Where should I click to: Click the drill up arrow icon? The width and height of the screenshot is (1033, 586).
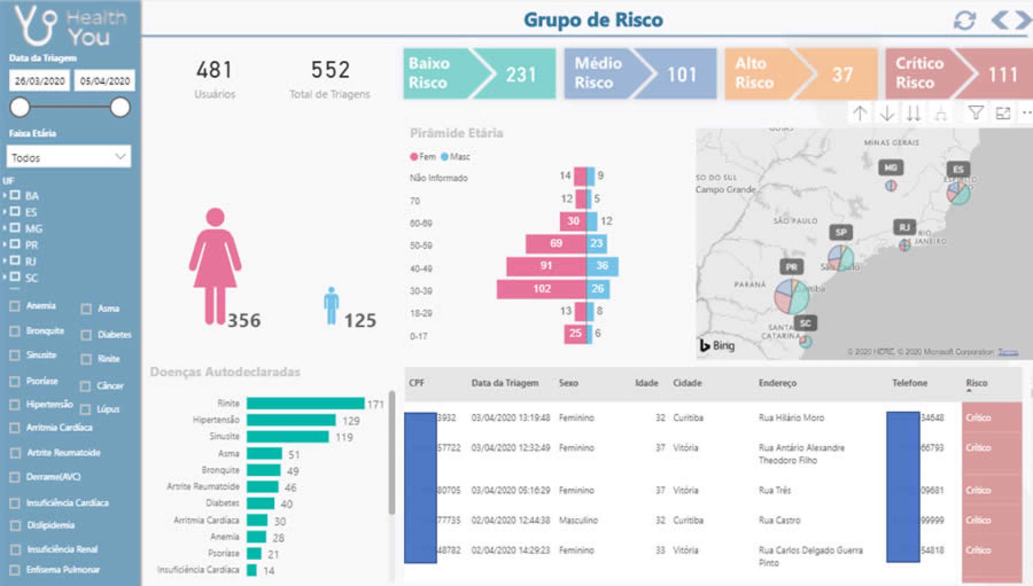pyautogui.click(x=860, y=113)
